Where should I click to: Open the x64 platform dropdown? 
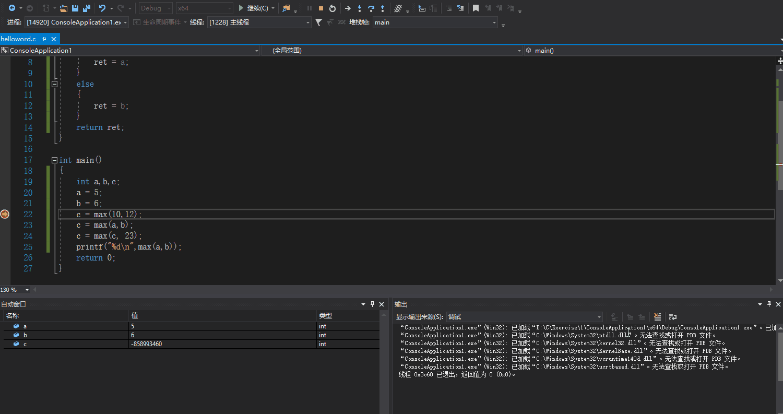(x=204, y=8)
